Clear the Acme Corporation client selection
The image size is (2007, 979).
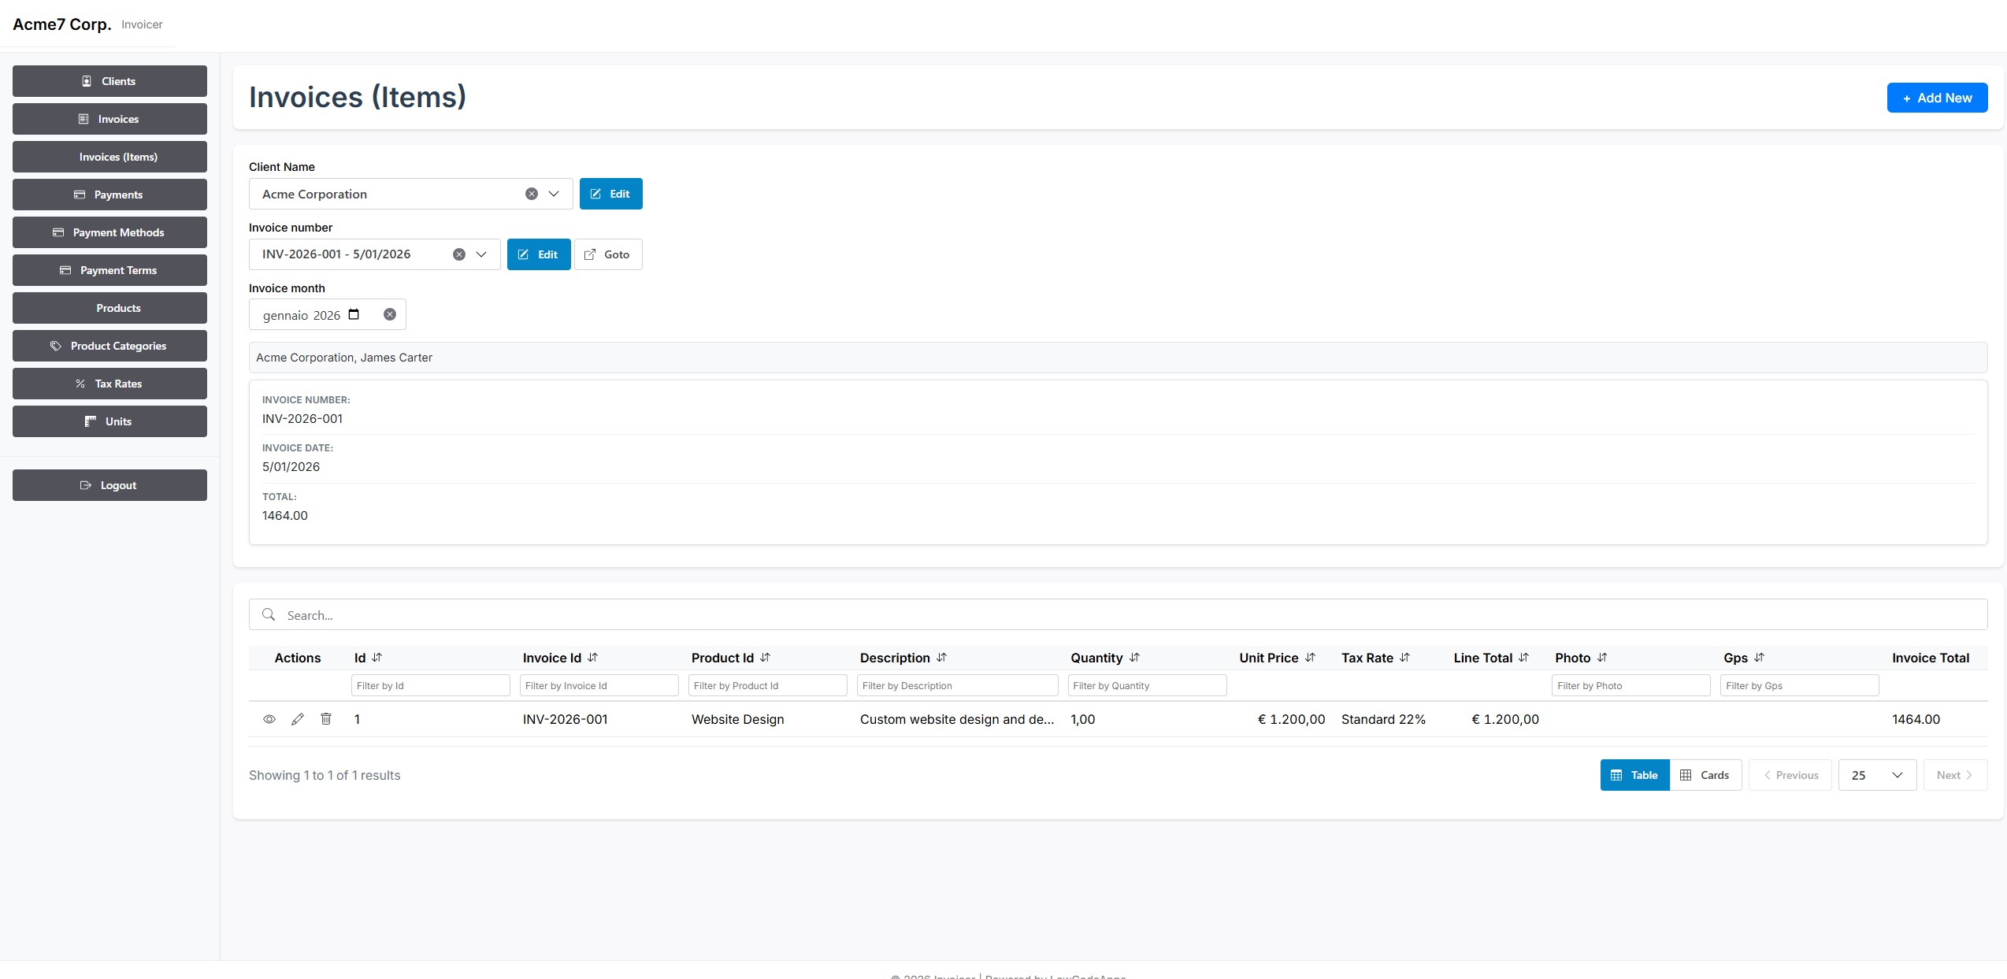[x=532, y=194]
